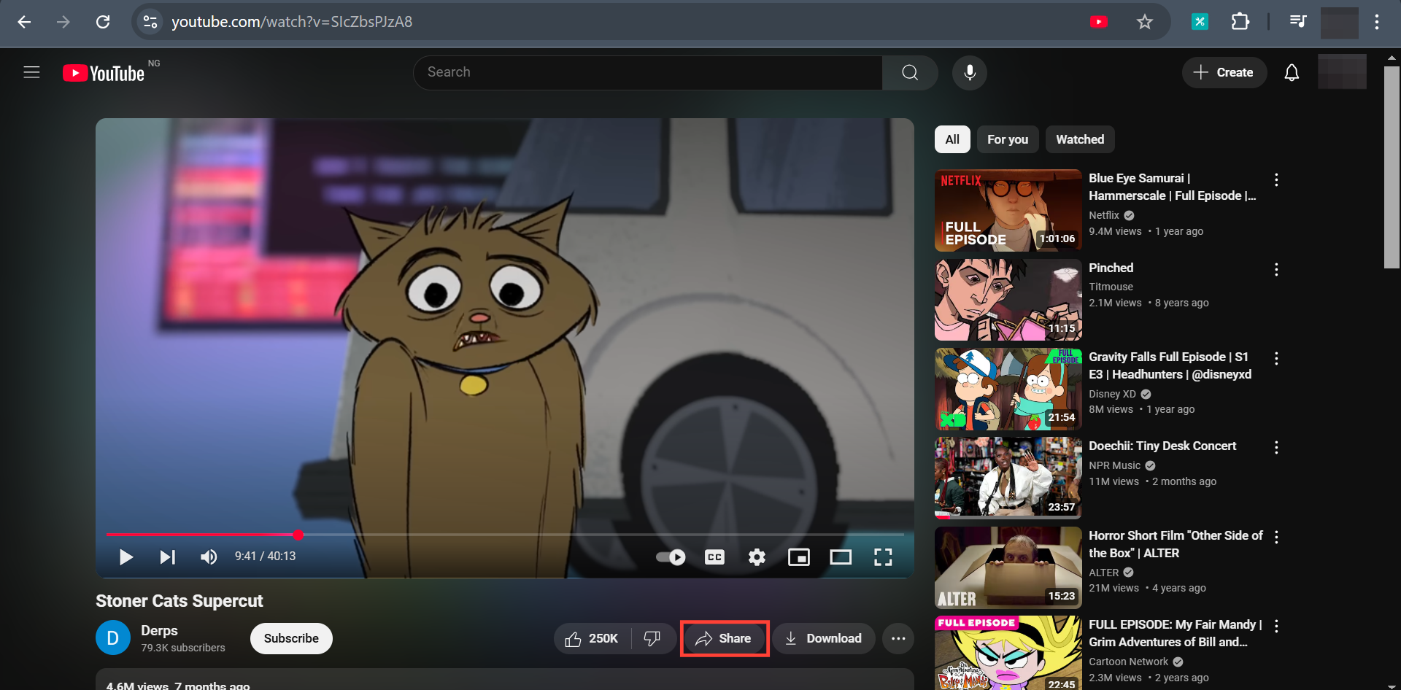
Task: Open the Chrome three-dot menu
Action: tap(1377, 22)
